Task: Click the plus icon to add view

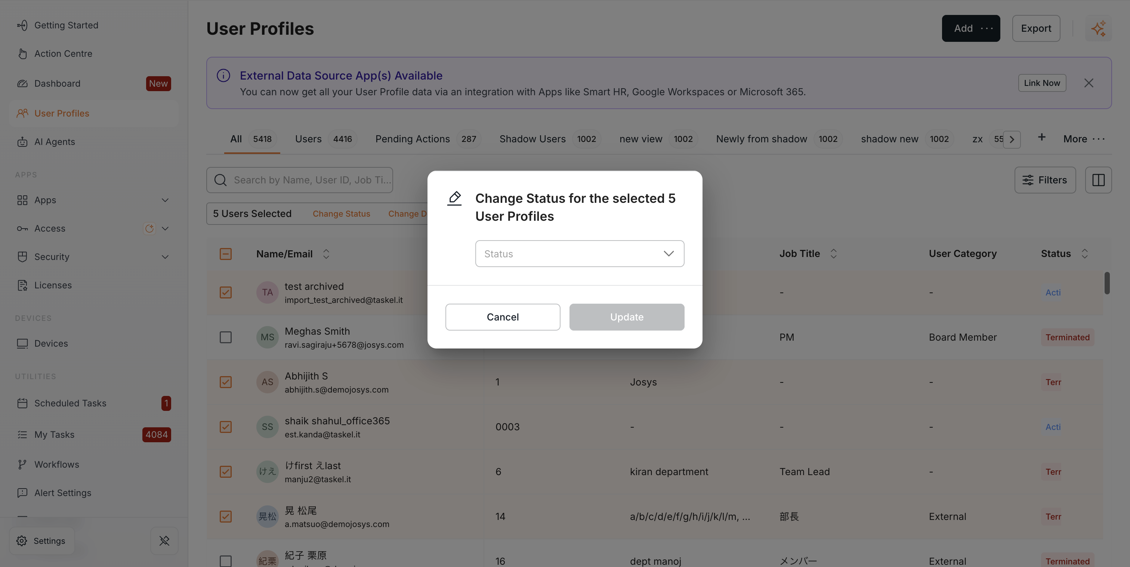Action: (1042, 137)
